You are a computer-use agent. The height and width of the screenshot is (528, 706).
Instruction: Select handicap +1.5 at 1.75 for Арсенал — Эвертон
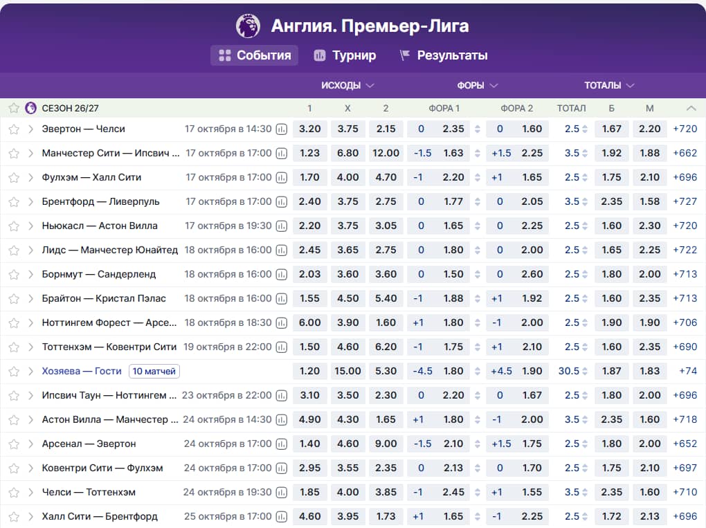pos(517,444)
